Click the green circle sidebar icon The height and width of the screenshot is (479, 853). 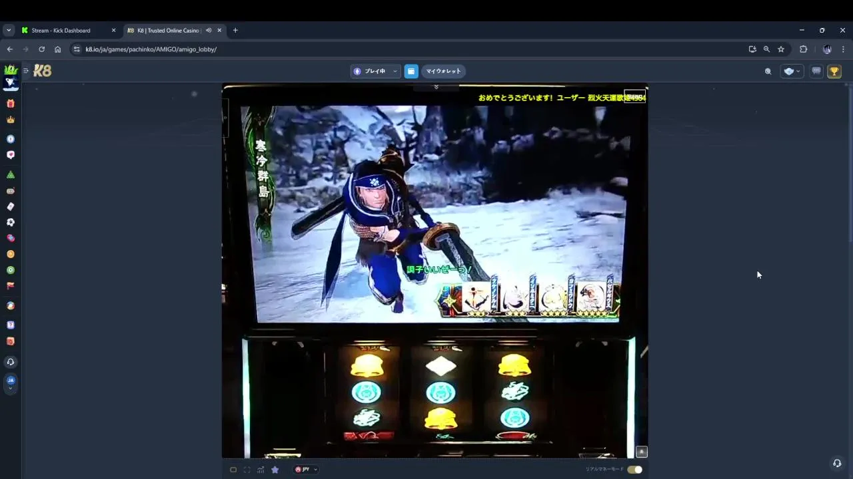click(11, 270)
